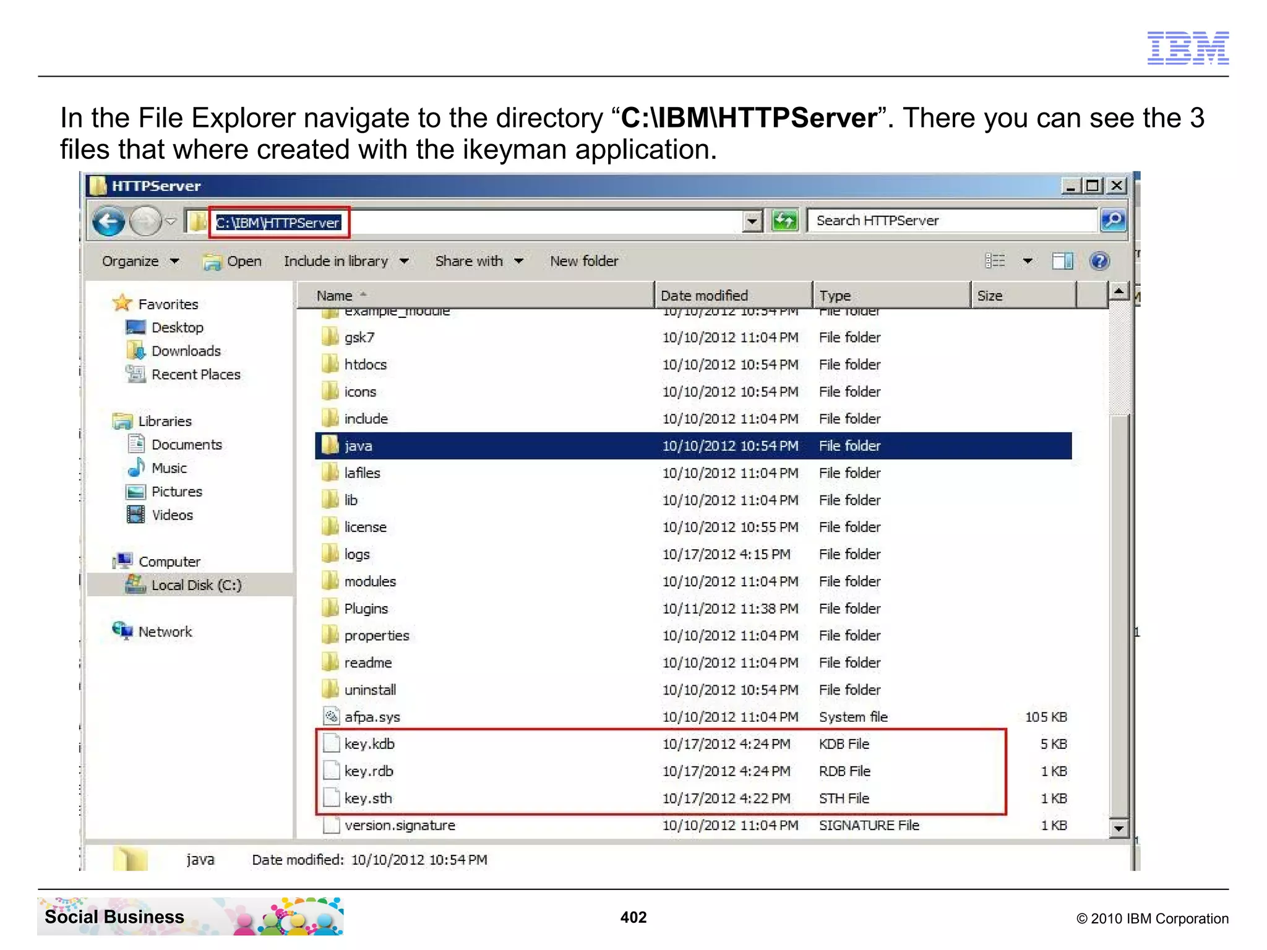Select the gsk7 folder icon
This screenshot has height=950, width=1267.
pyautogui.click(x=330, y=337)
